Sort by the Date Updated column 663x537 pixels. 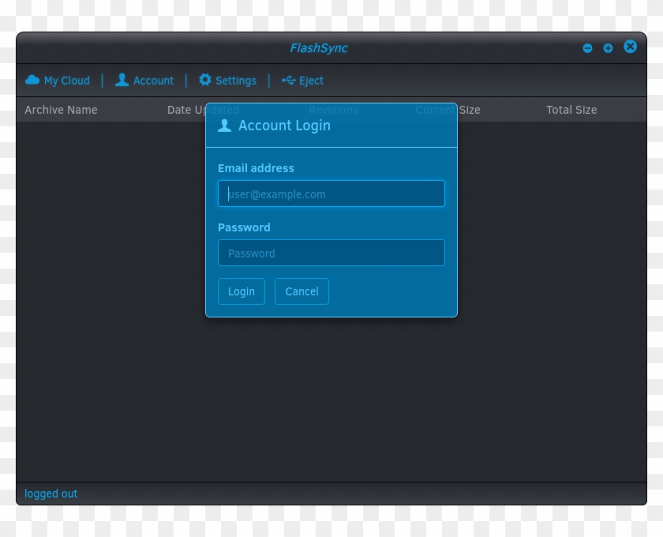tap(204, 110)
